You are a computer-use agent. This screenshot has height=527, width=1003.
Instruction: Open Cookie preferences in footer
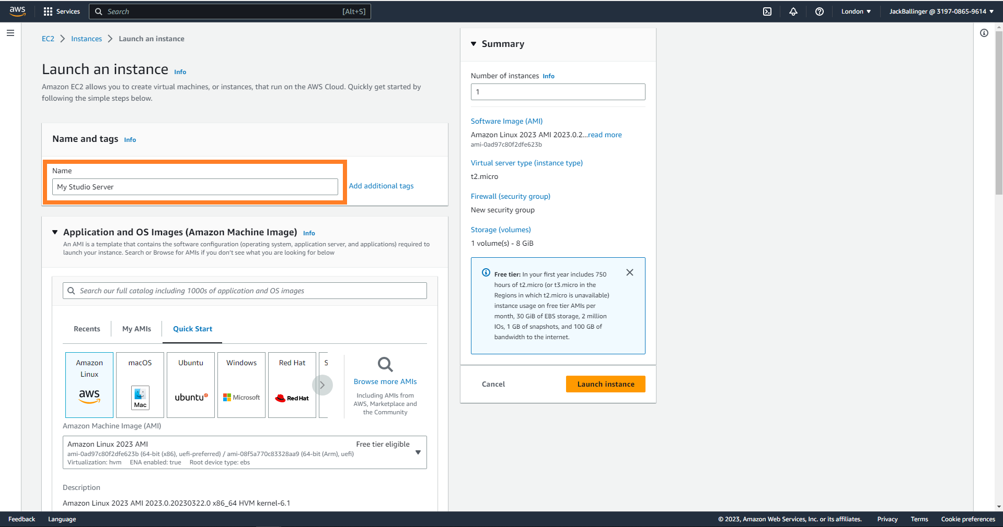[x=968, y=519]
